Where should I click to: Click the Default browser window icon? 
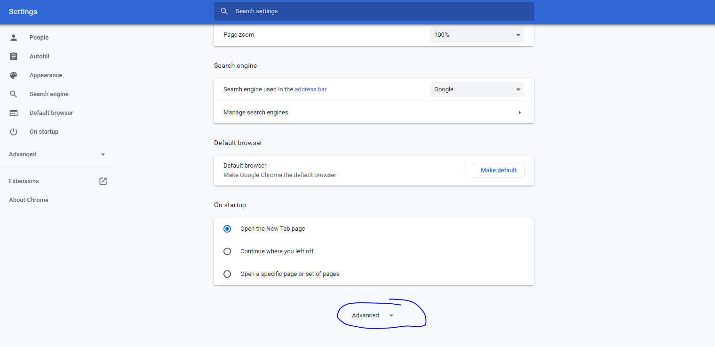pos(14,113)
